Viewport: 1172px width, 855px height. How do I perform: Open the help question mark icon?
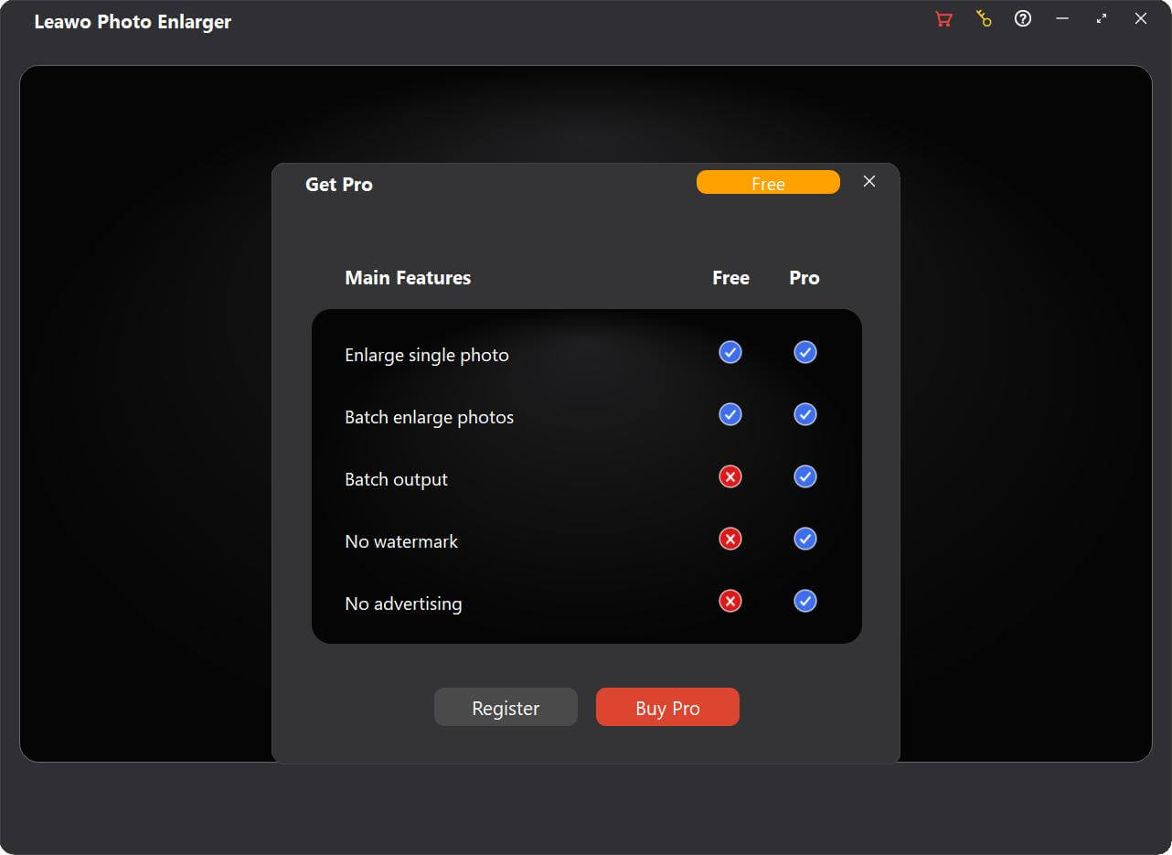[x=1023, y=19]
